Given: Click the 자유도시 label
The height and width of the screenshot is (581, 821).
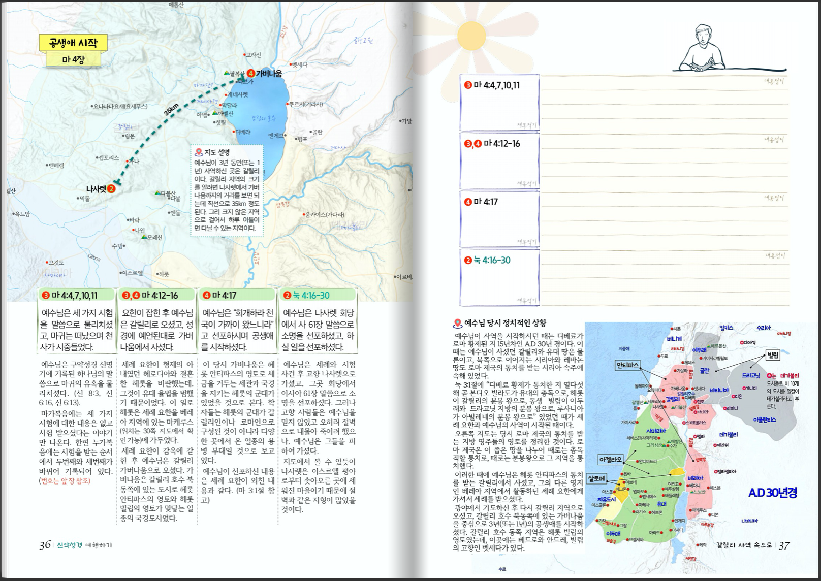Looking at the screenshot, I should pyautogui.click(x=607, y=499).
